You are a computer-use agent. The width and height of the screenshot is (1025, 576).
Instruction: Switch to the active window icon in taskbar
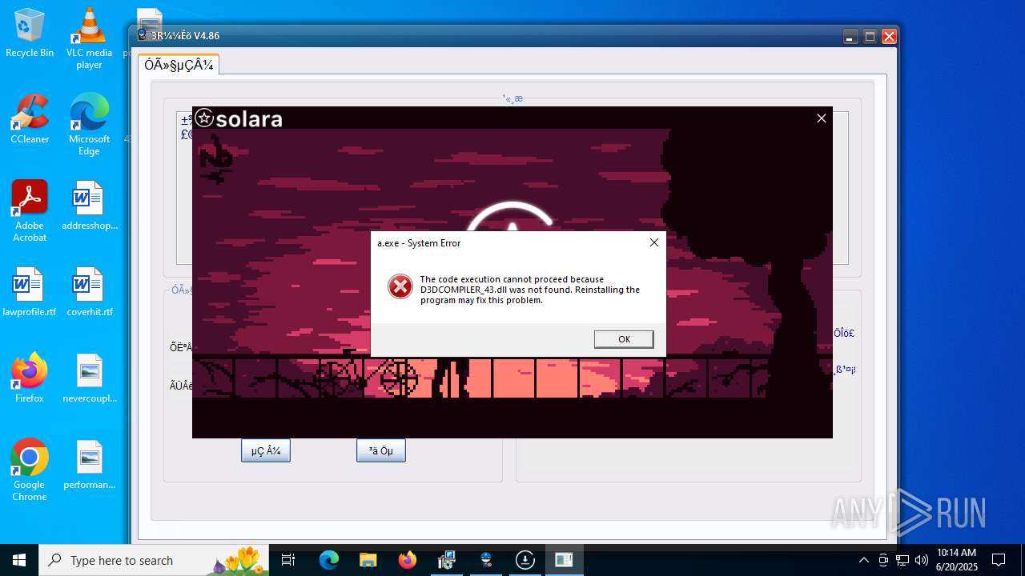(564, 560)
